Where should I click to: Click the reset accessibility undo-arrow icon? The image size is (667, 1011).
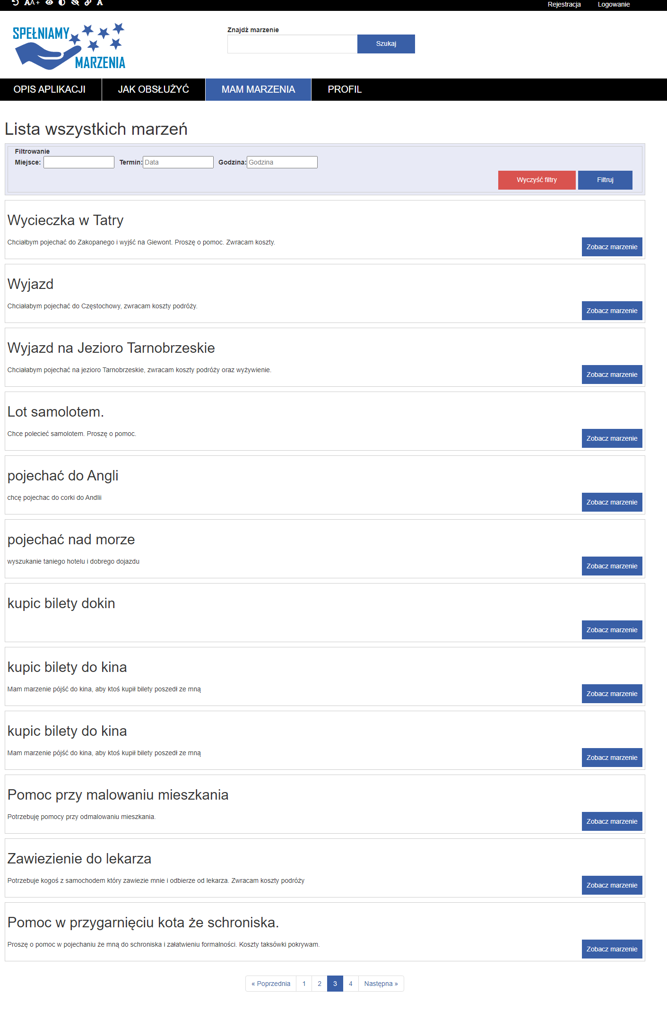(x=15, y=2)
